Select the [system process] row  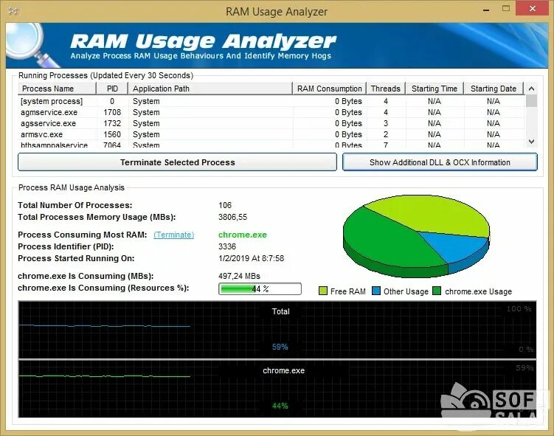click(271, 101)
